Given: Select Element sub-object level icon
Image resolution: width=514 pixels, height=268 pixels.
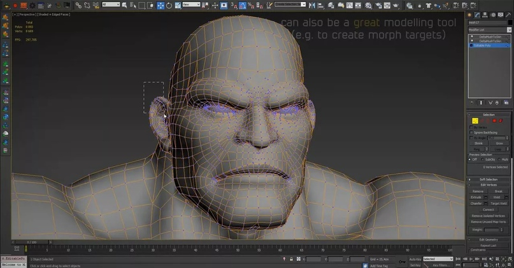Looking at the screenshot, I should point(501,121).
